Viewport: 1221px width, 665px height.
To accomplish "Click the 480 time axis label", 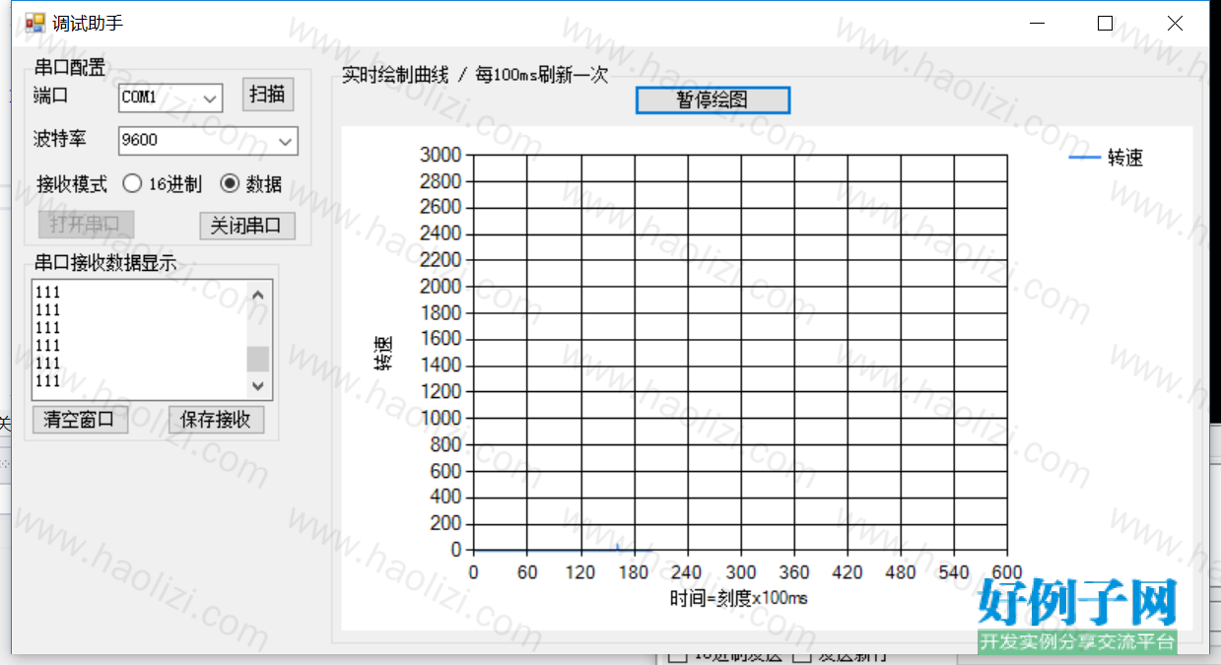I will [x=901, y=572].
